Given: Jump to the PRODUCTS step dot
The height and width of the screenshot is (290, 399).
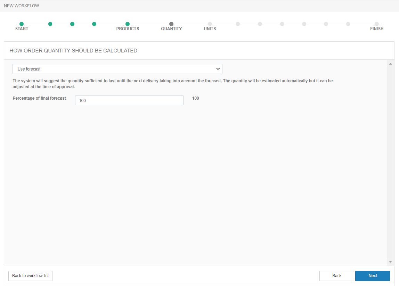Looking at the screenshot, I should coord(128,24).
